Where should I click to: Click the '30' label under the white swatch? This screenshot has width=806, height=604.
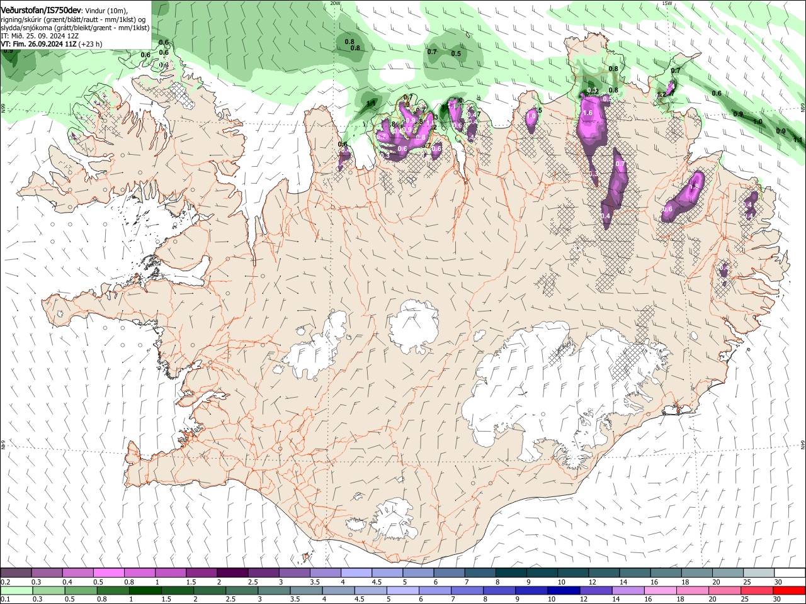[x=778, y=582]
